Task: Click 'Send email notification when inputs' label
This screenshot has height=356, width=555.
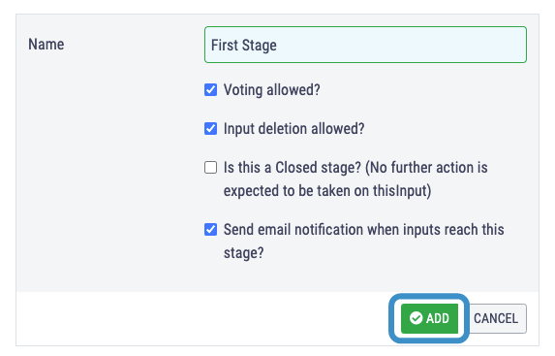Action: pyautogui.click(x=332, y=230)
